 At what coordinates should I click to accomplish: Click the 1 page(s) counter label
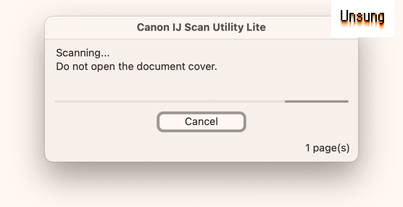click(x=327, y=148)
